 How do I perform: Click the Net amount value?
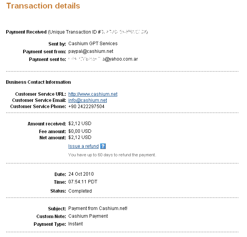(80, 137)
